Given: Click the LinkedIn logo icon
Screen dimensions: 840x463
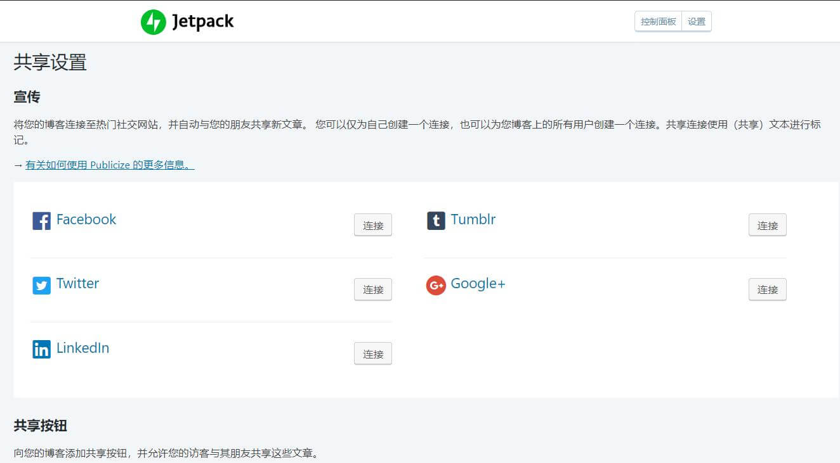Looking at the screenshot, I should click(x=41, y=350).
